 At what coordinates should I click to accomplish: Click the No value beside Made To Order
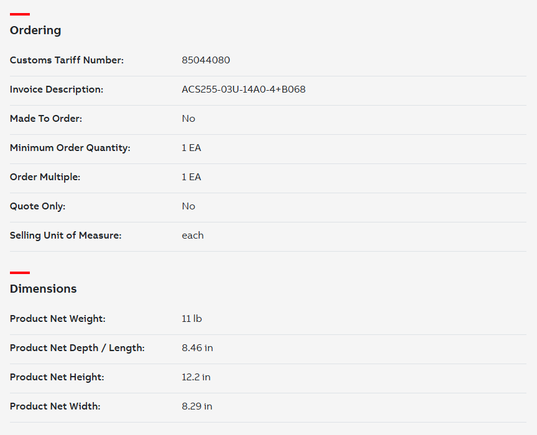tap(188, 119)
